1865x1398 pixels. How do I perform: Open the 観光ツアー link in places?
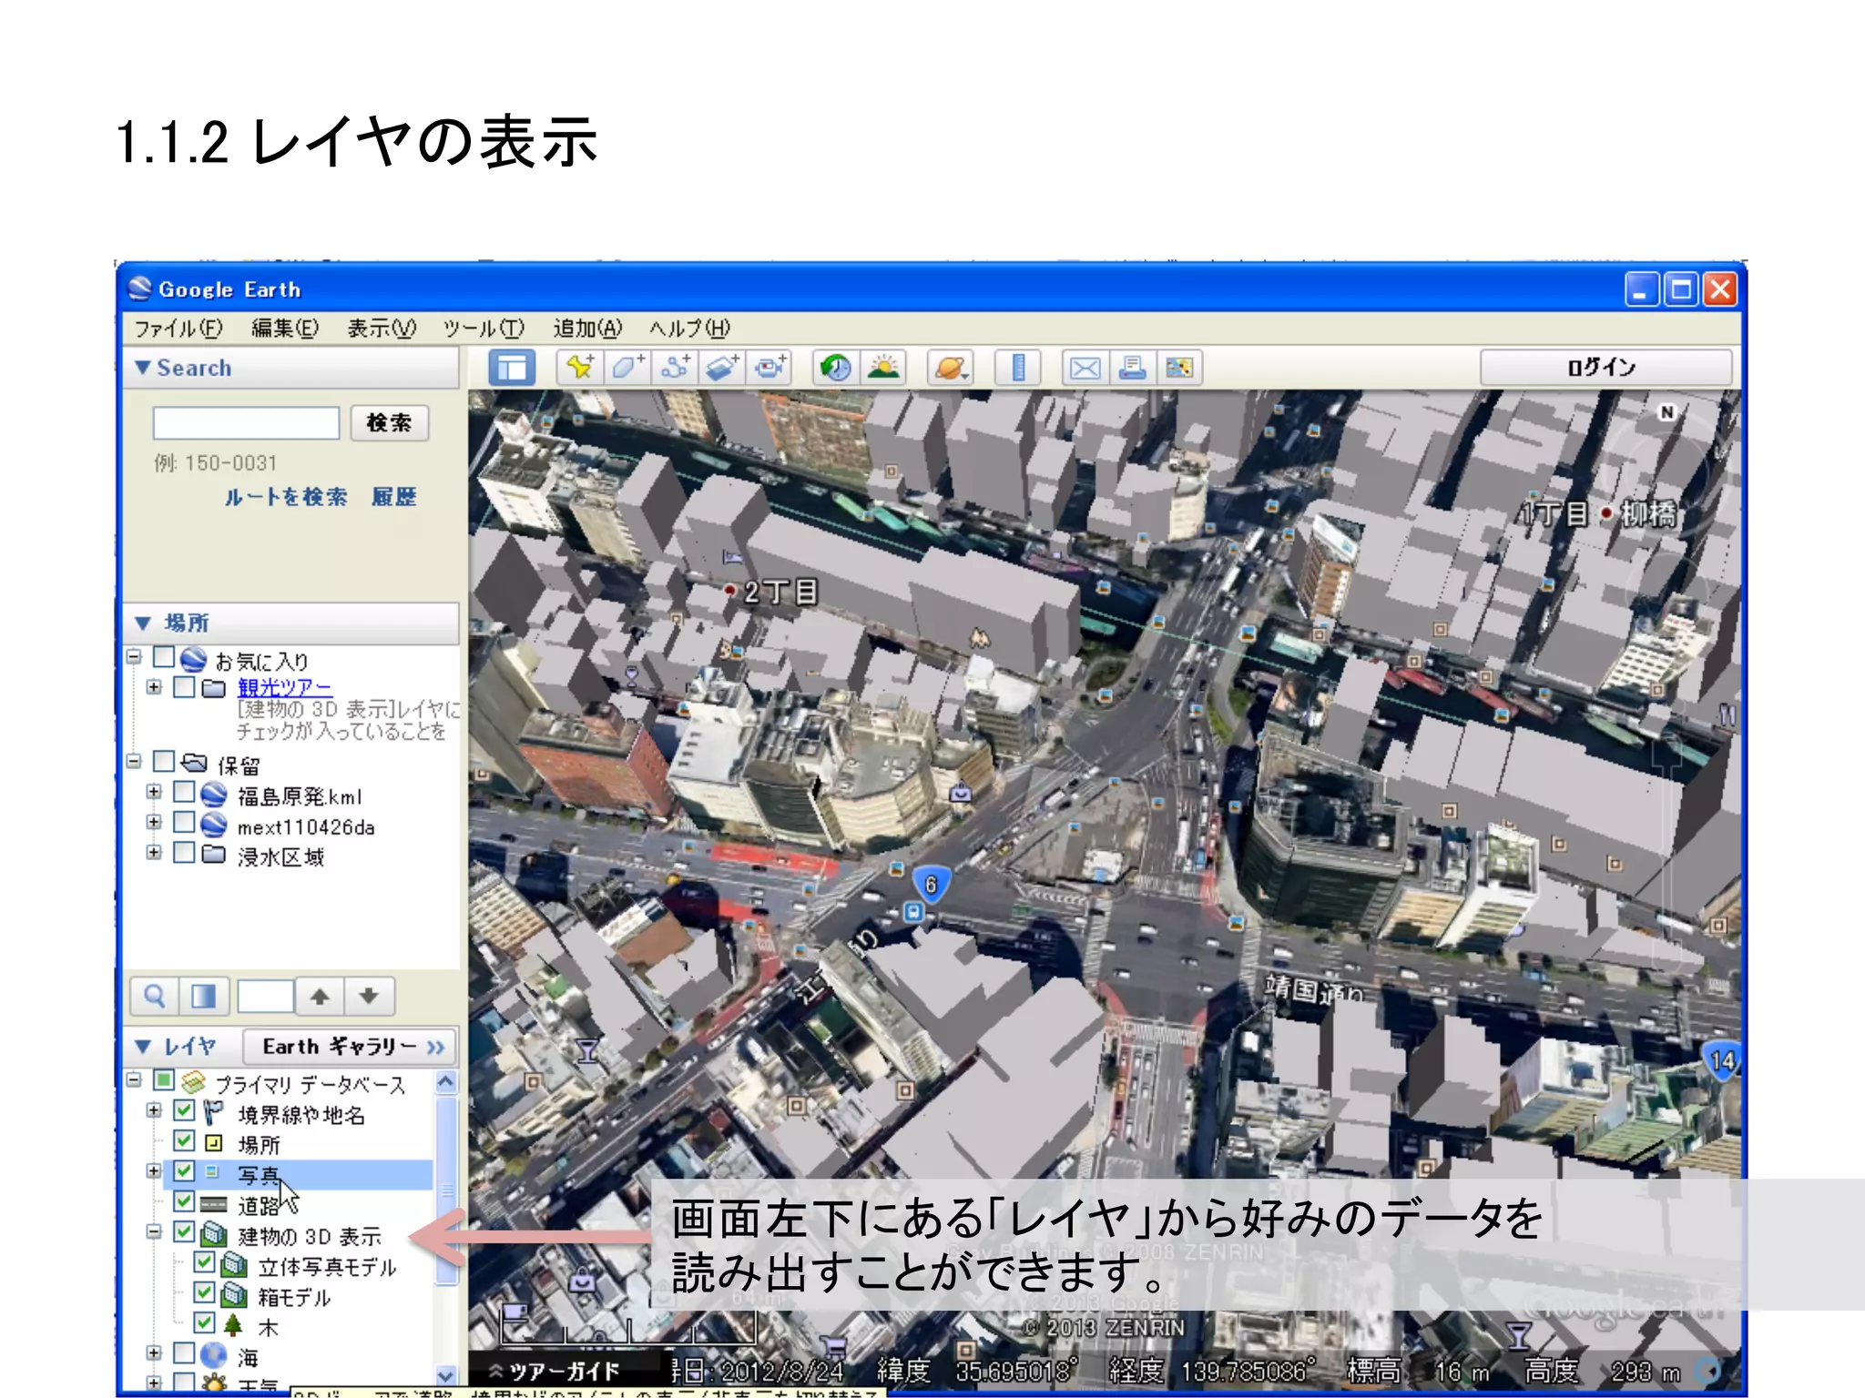click(285, 688)
